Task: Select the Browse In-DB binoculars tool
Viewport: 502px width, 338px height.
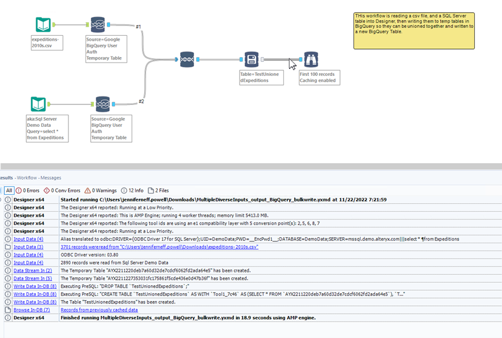Action: point(311,59)
